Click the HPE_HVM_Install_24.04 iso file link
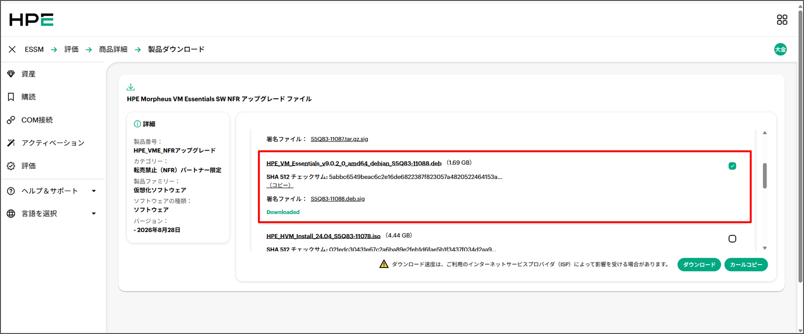This screenshot has width=804, height=334. (x=323, y=236)
